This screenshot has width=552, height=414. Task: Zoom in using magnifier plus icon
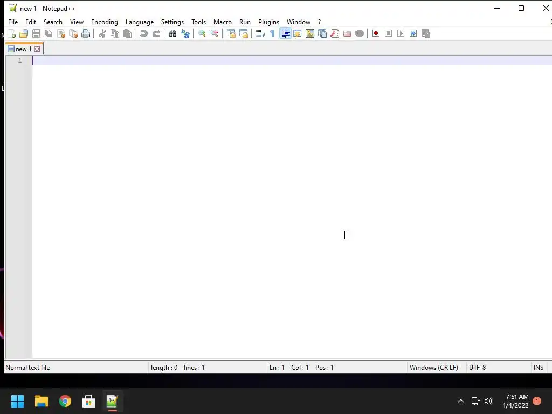tap(202, 33)
